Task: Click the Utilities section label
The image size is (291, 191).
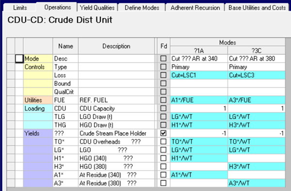Action: pos(38,100)
